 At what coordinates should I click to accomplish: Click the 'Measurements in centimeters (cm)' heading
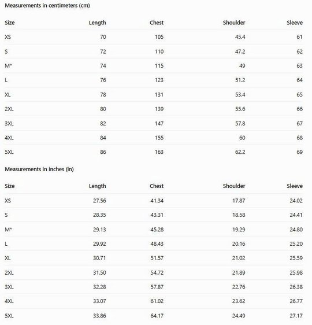point(47,6)
